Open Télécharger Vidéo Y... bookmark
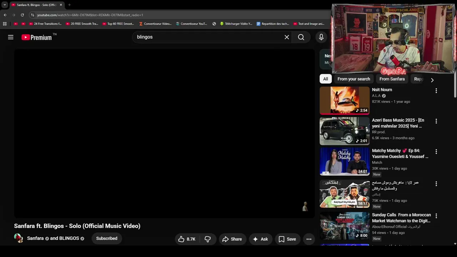This screenshot has height=257, width=457. coord(236,24)
